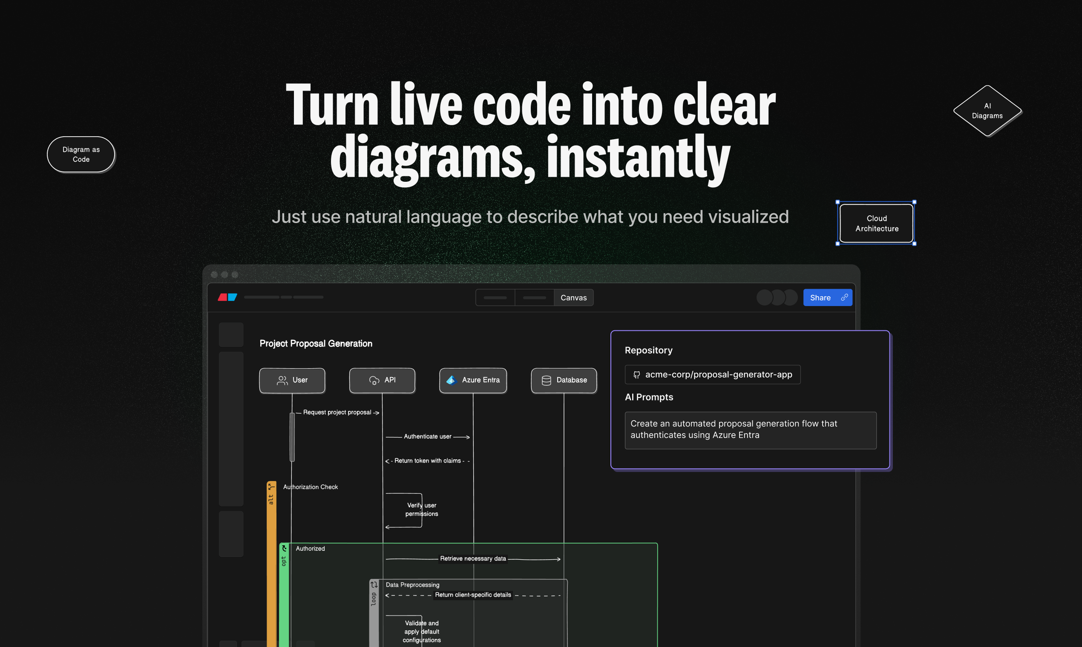
Task: Click the Diagram as Code pill
Action: (x=81, y=155)
